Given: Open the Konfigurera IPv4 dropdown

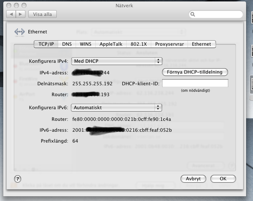Looking at the screenshot, I should tap(117, 61).
